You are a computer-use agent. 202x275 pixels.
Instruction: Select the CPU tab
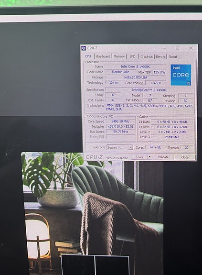[x=88, y=56]
